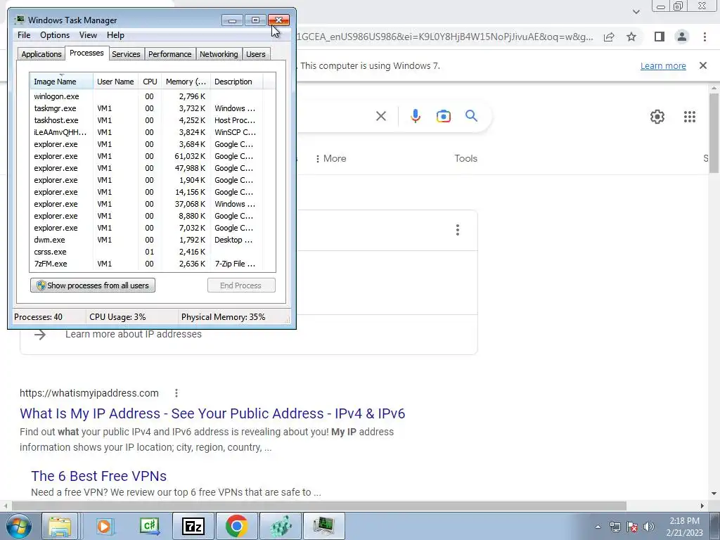The width and height of the screenshot is (720, 540).
Task: Open the network tray icon
Action: coord(615,527)
